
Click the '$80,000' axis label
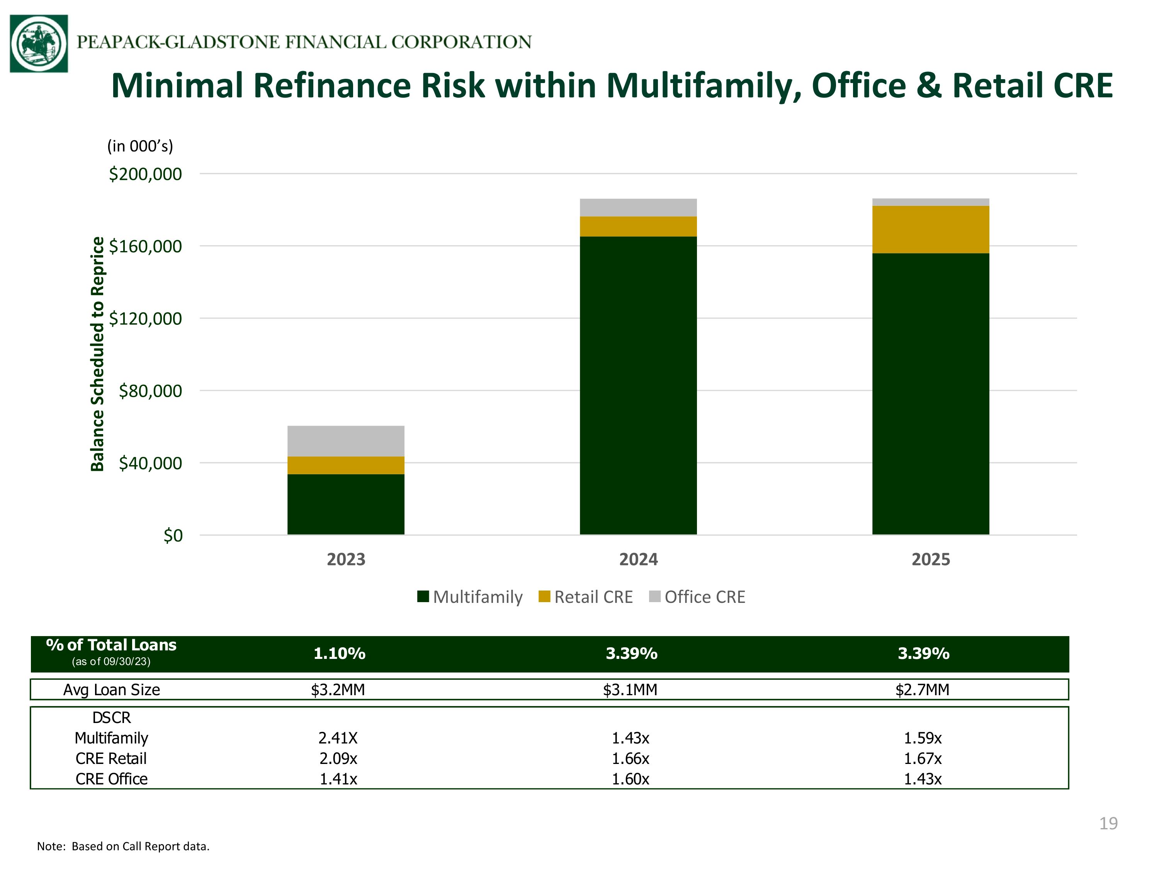coord(150,391)
